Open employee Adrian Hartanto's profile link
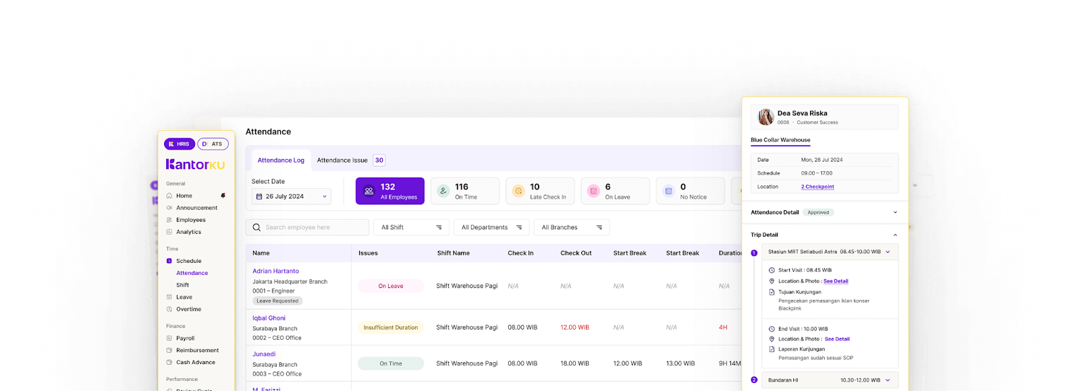The height and width of the screenshot is (391, 1080). [x=275, y=271]
